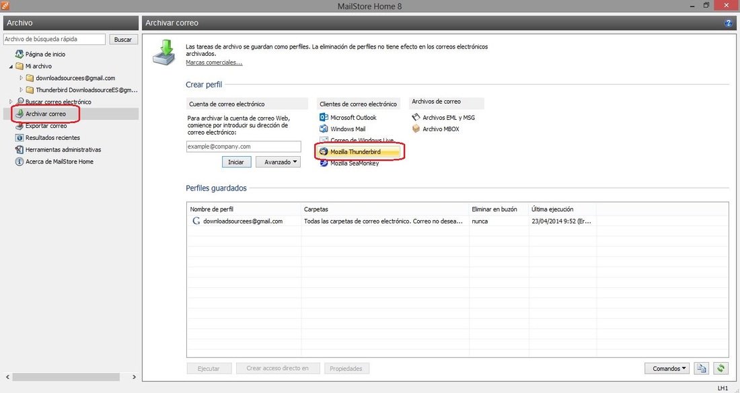Image resolution: width=740 pixels, height=393 pixels.
Task: Click the Archivos EML y MSG icon
Action: 416,116
